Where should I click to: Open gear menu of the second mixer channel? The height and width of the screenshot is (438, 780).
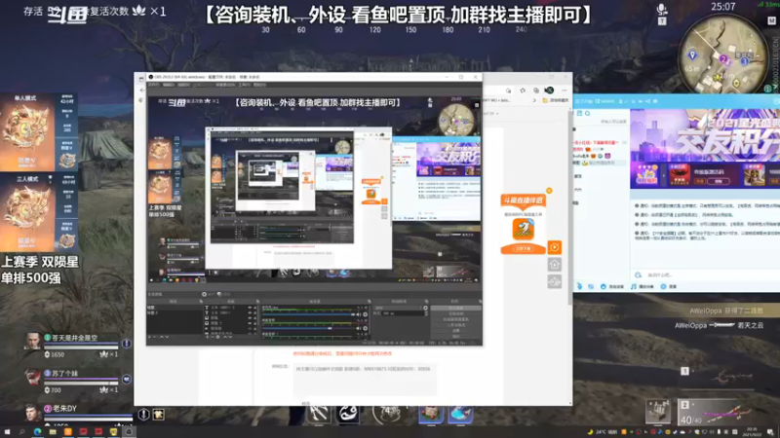click(x=365, y=328)
